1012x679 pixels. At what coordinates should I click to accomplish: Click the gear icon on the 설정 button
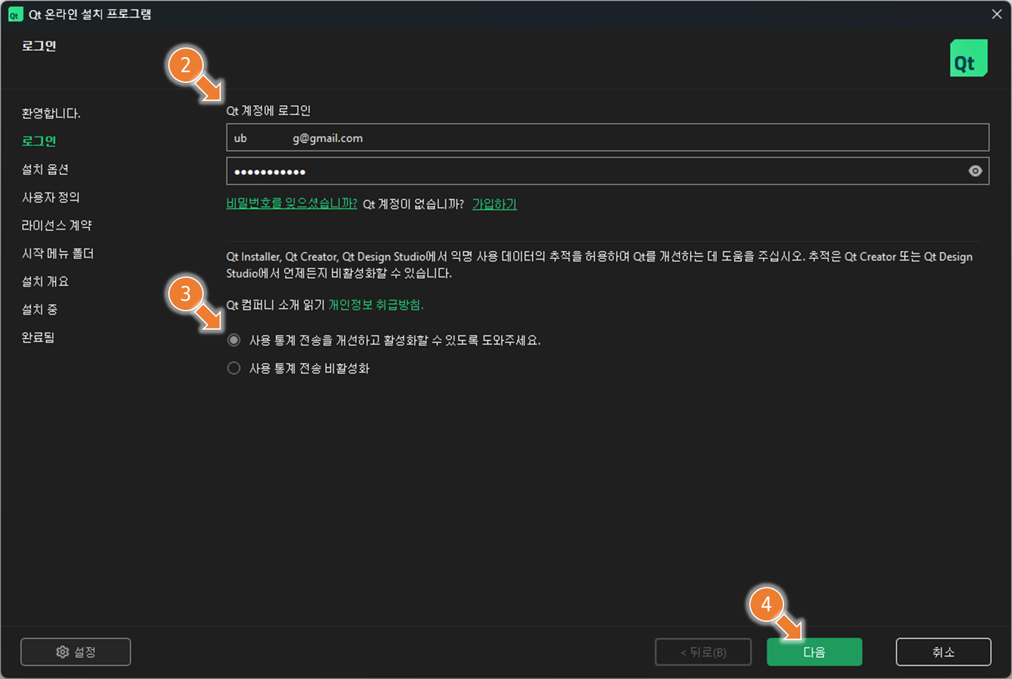[x=62, y=652]
